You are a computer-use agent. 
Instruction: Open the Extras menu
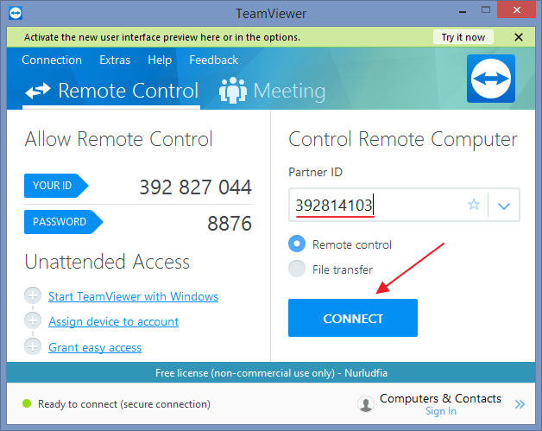click(115, 60)
